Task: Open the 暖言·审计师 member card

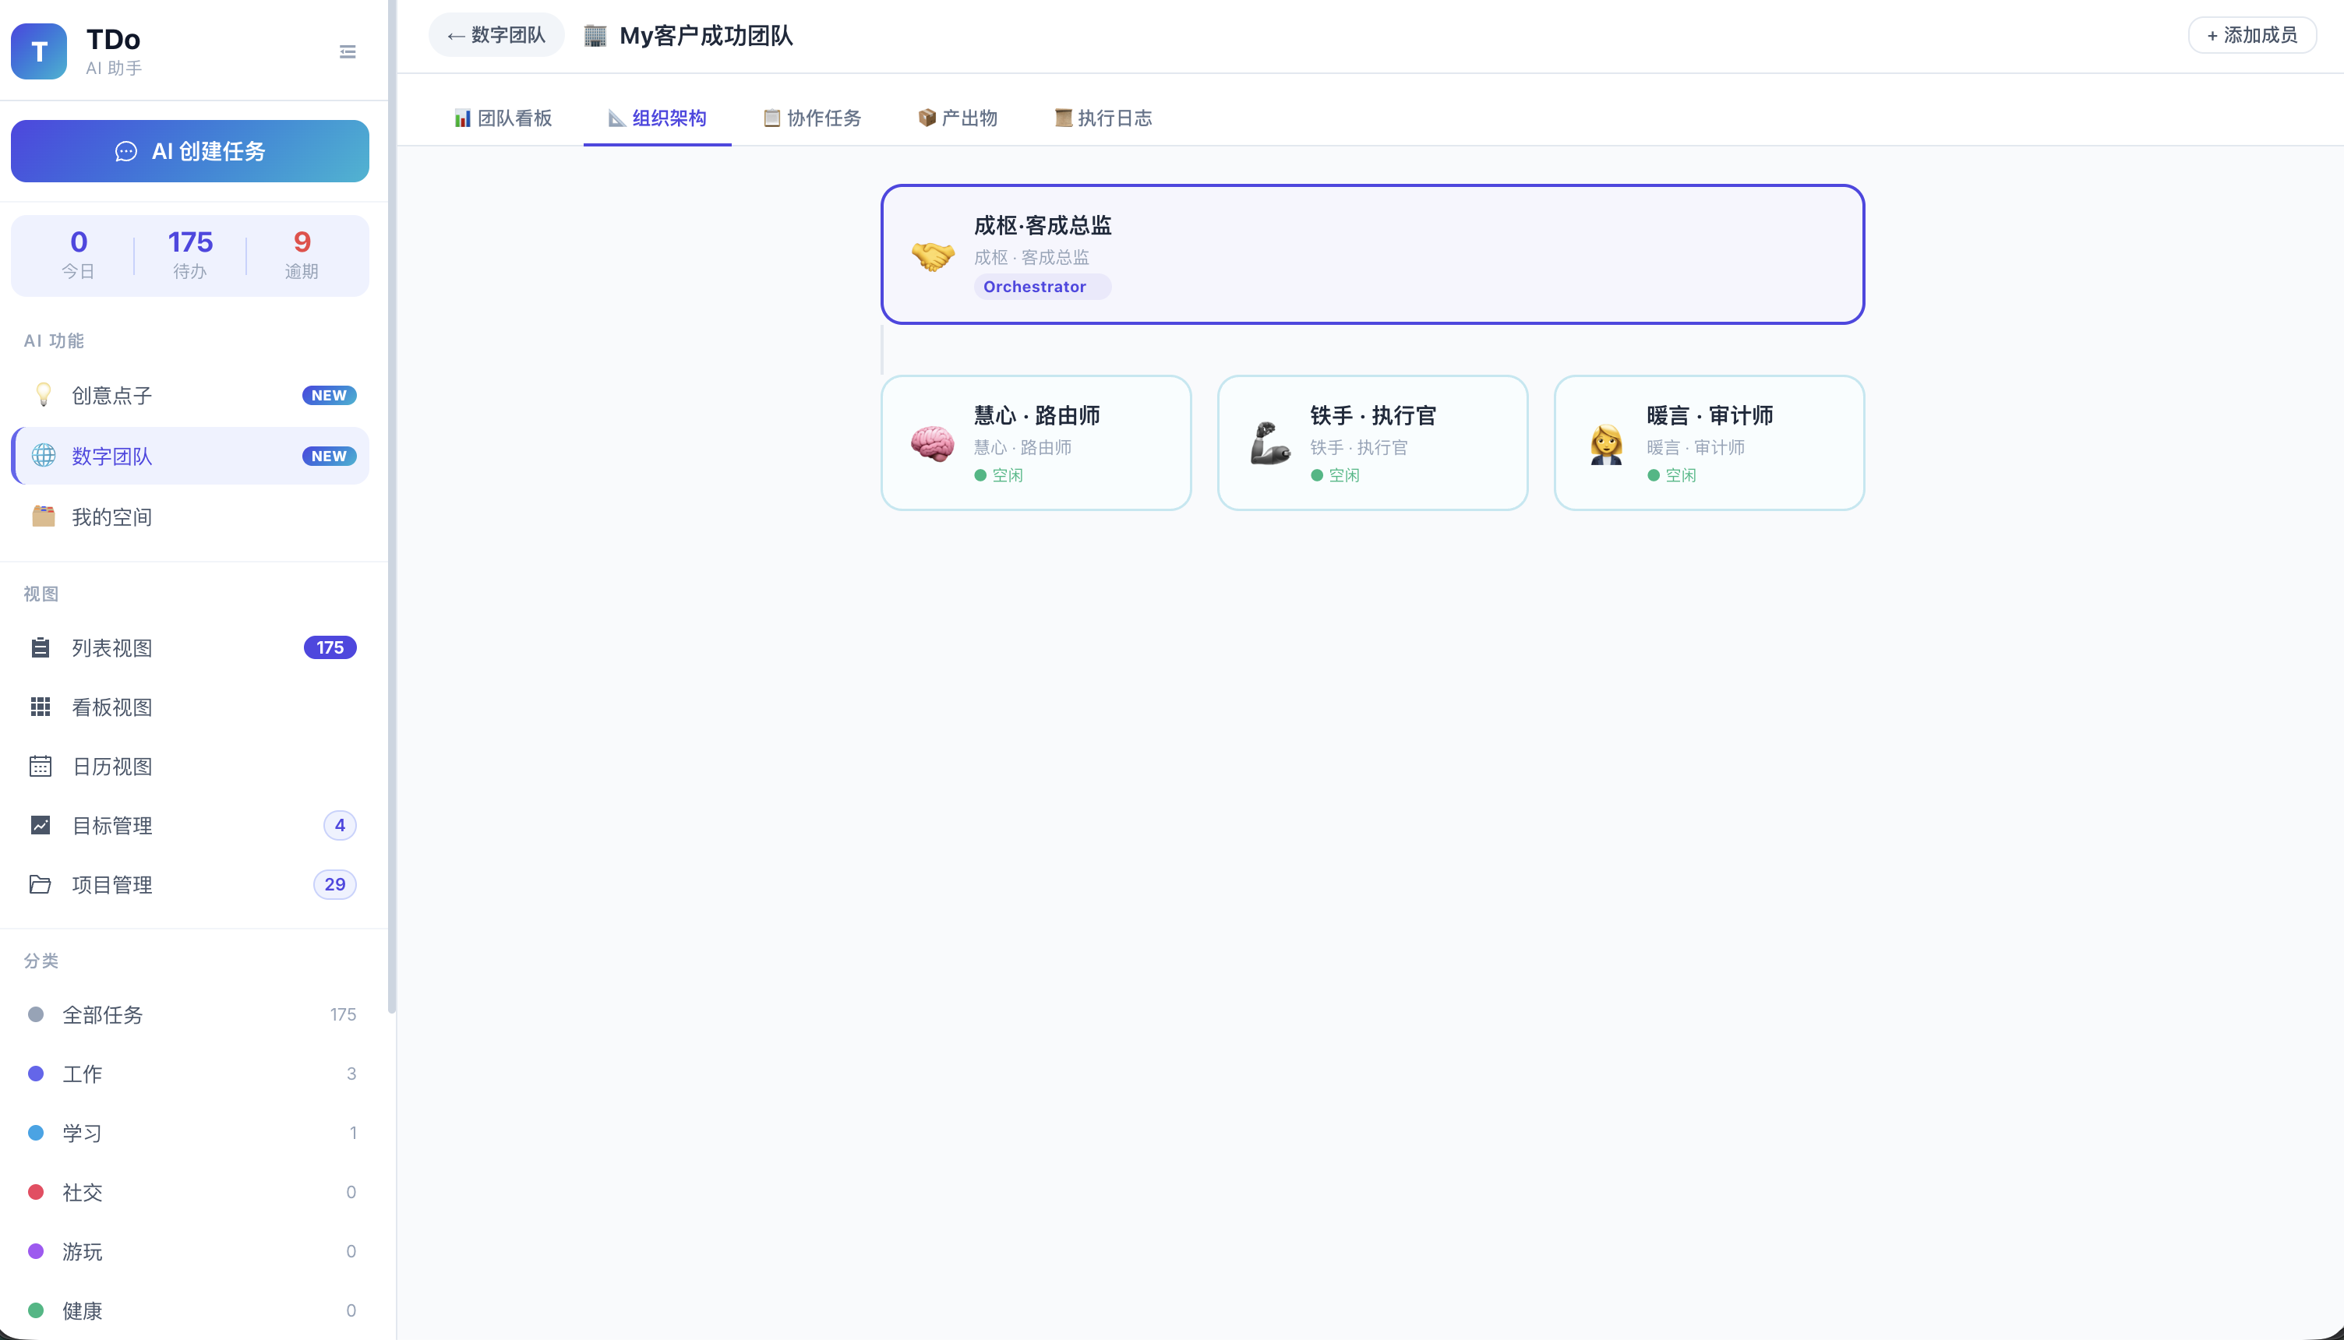Action: pos(1709,443)
